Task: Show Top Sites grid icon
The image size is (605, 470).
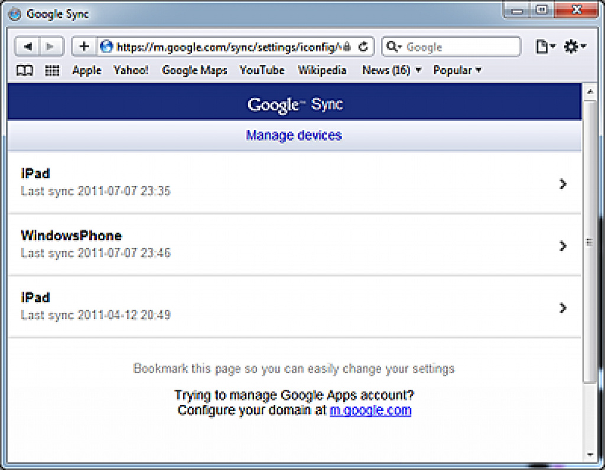Action: [x=52, y=70]
